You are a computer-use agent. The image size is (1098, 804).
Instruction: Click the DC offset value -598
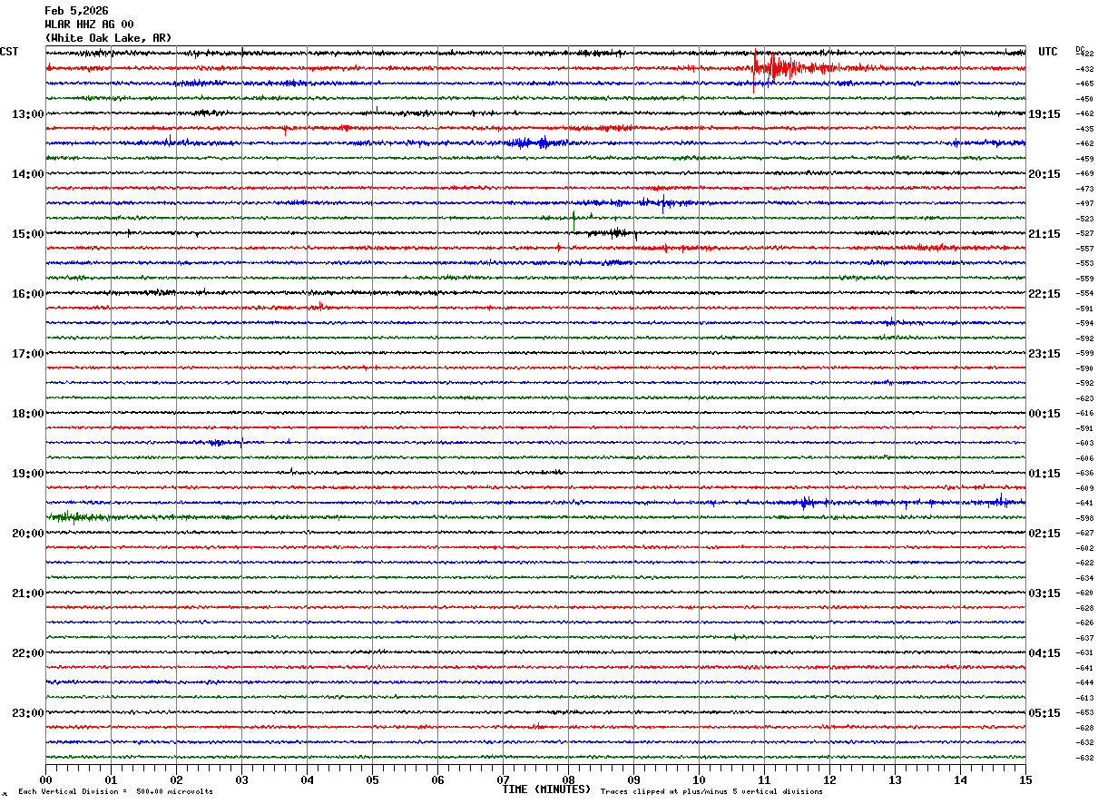coord(1084,518)
